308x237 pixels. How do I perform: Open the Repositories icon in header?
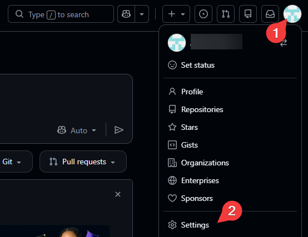[248, 14]
